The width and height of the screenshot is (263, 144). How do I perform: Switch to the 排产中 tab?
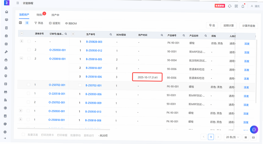click(55, 15)
